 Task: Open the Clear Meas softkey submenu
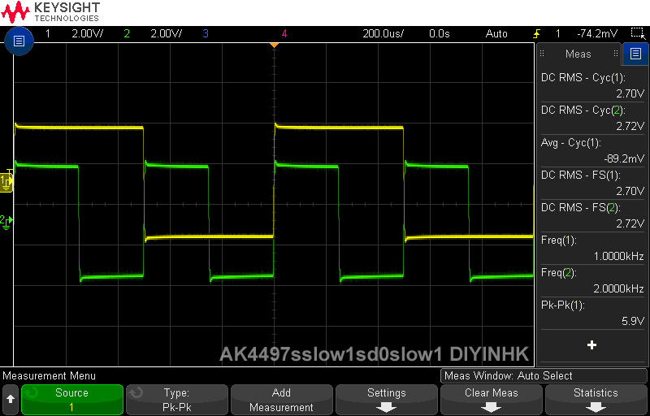(x=492, y=400)
